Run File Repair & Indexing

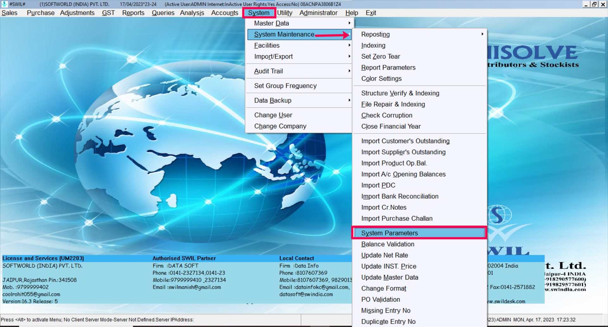420,104
